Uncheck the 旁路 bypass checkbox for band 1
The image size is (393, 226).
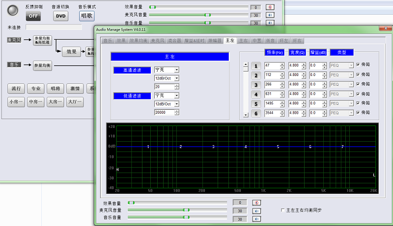(x=358, y=65)
